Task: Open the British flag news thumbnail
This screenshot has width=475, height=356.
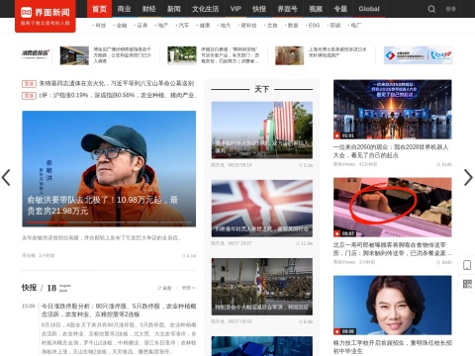Action: pos(262,209)
